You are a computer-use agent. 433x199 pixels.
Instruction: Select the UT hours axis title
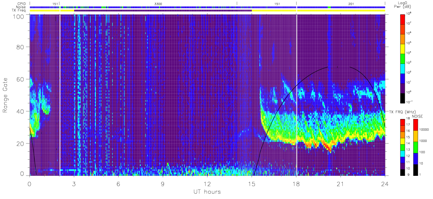tap(207, 192)
